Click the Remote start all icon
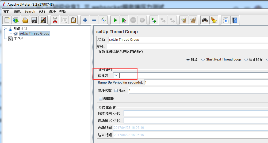This screenshot has width=268, height=143. coord(154,20)
